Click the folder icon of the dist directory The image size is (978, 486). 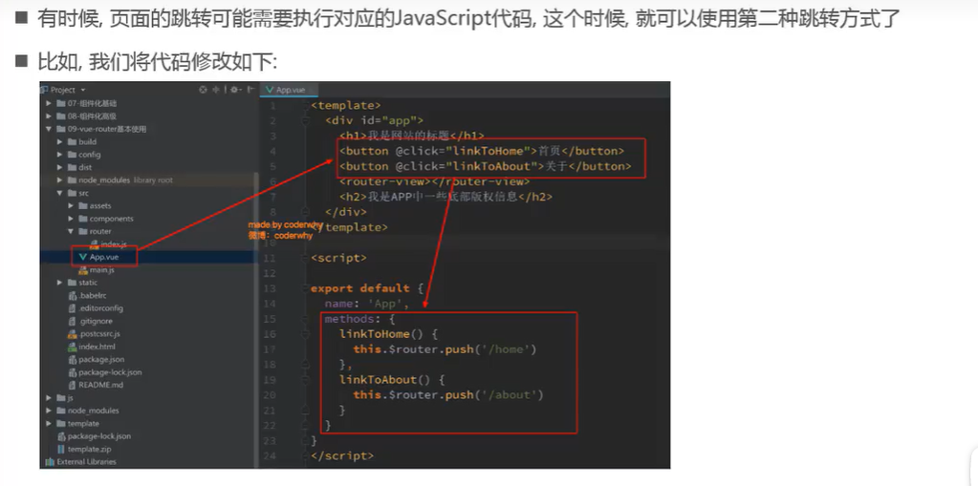coord(72,167)
